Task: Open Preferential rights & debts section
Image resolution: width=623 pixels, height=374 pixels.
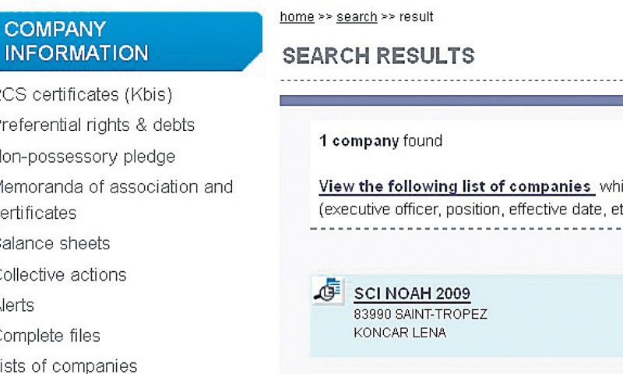Action: [x=95, y=125]
